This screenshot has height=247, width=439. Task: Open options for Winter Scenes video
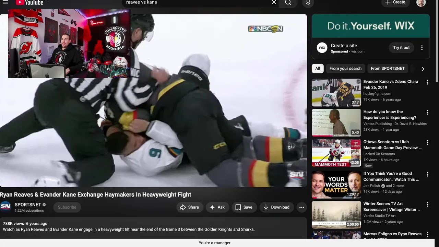427,204
